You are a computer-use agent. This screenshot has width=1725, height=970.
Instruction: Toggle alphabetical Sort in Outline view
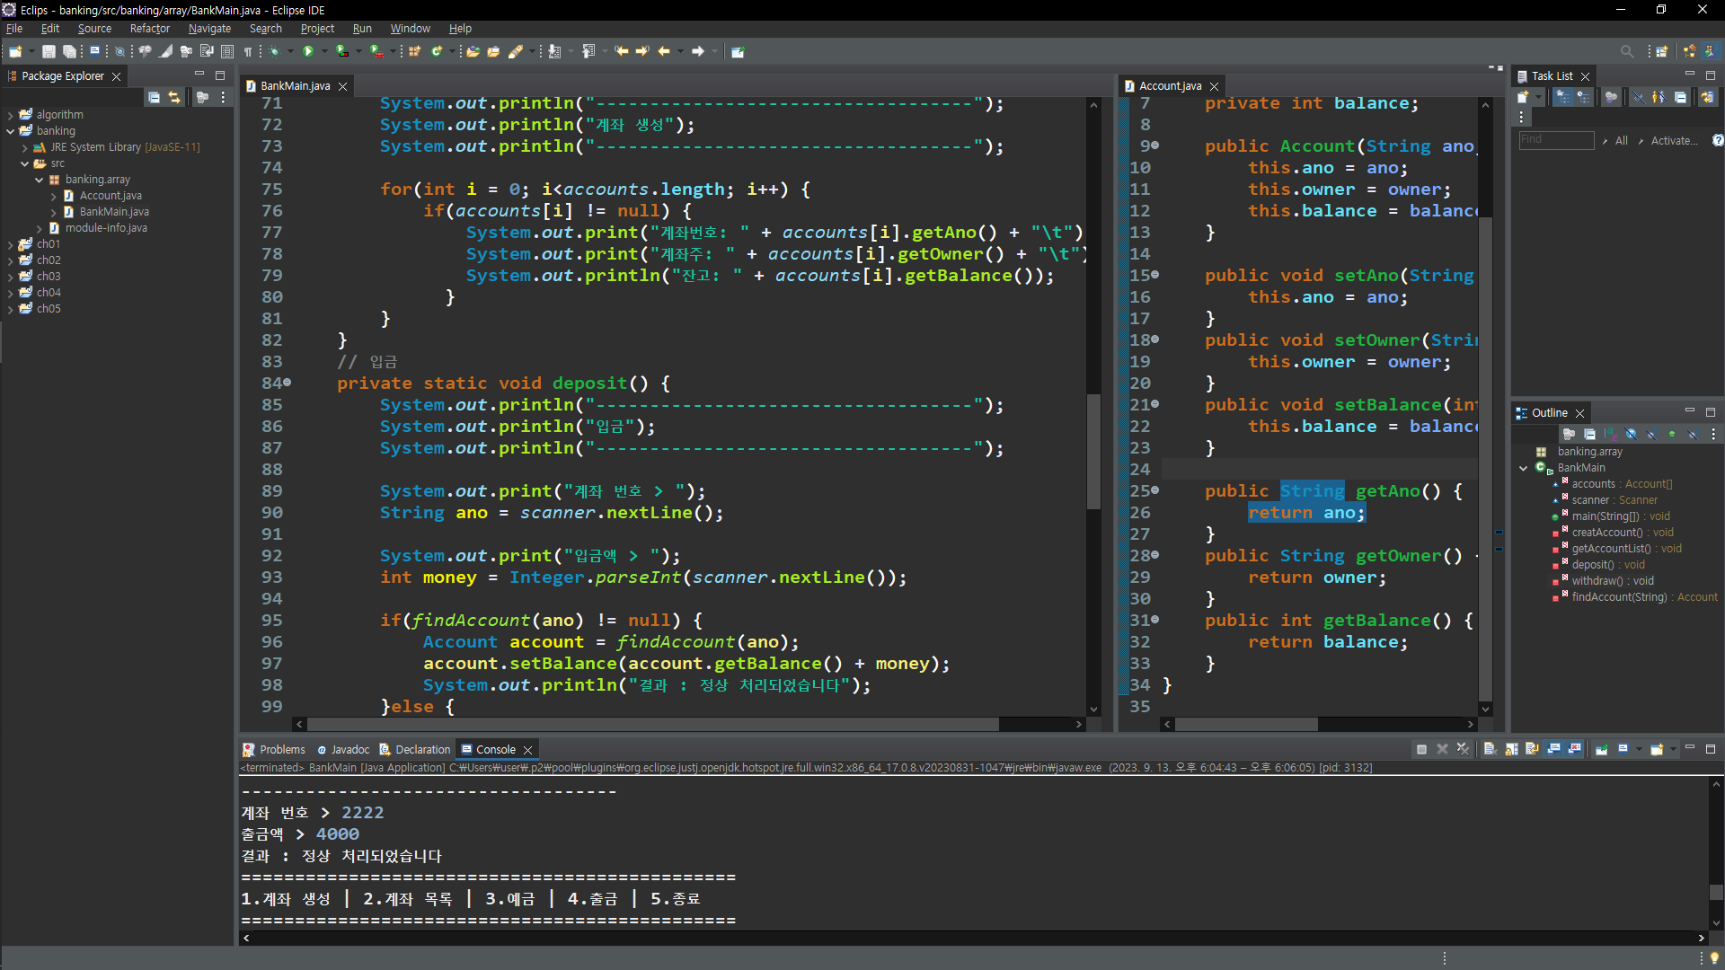1610,434
